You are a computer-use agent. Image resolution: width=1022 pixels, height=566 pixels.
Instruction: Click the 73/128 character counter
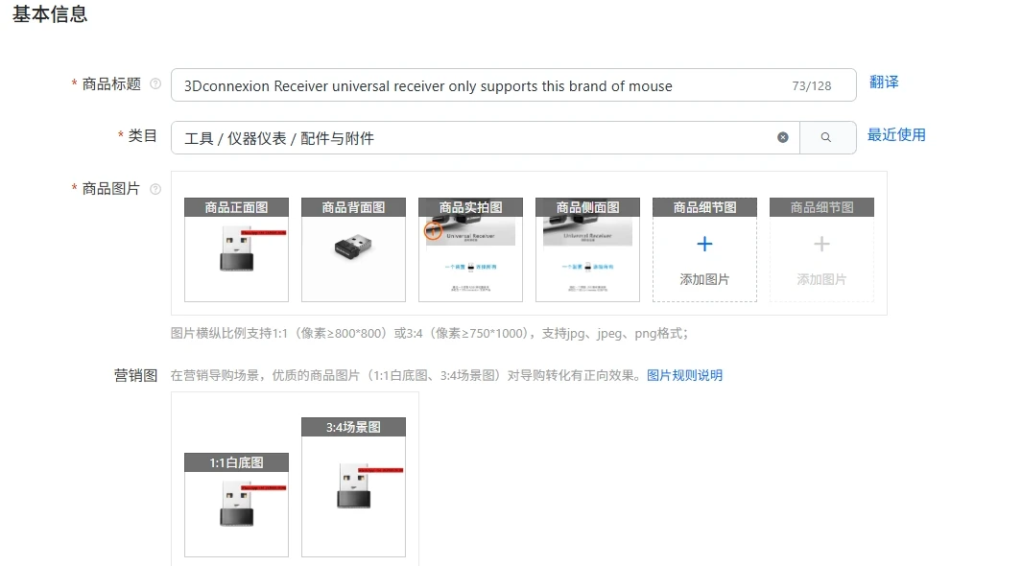[x=812, y=86]
